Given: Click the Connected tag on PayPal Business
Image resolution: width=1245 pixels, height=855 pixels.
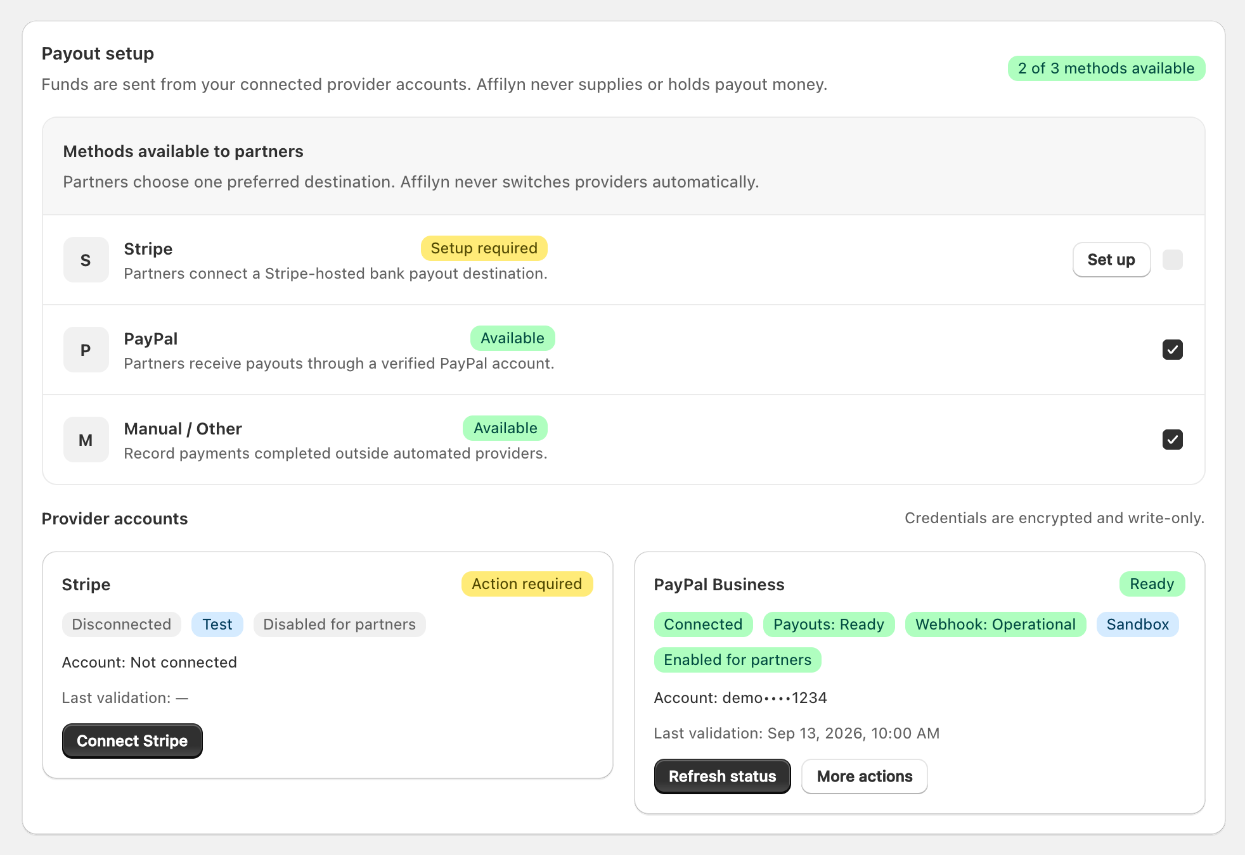Looking at the screenshot, I should click(703, 624).
